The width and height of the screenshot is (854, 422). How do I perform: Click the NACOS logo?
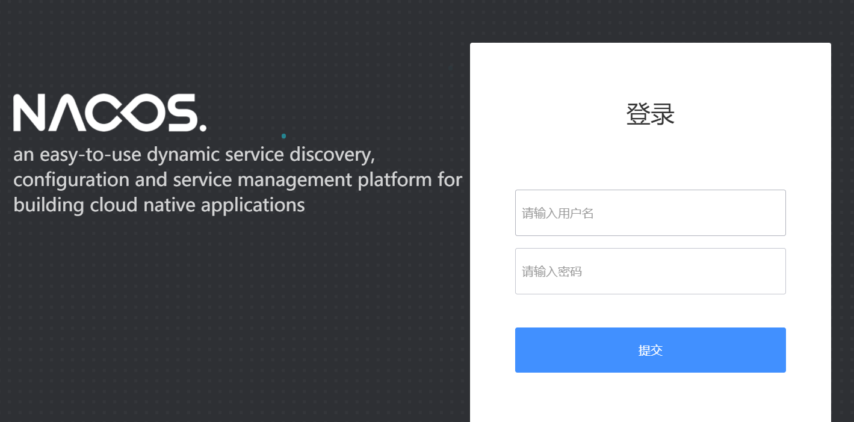pyautogui.click(x=110, y=113)
